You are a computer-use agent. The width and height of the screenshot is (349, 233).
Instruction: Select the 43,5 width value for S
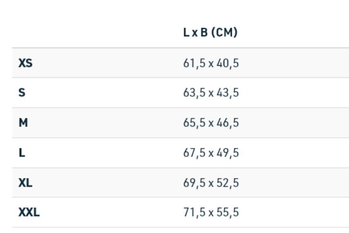pos(228,93)
